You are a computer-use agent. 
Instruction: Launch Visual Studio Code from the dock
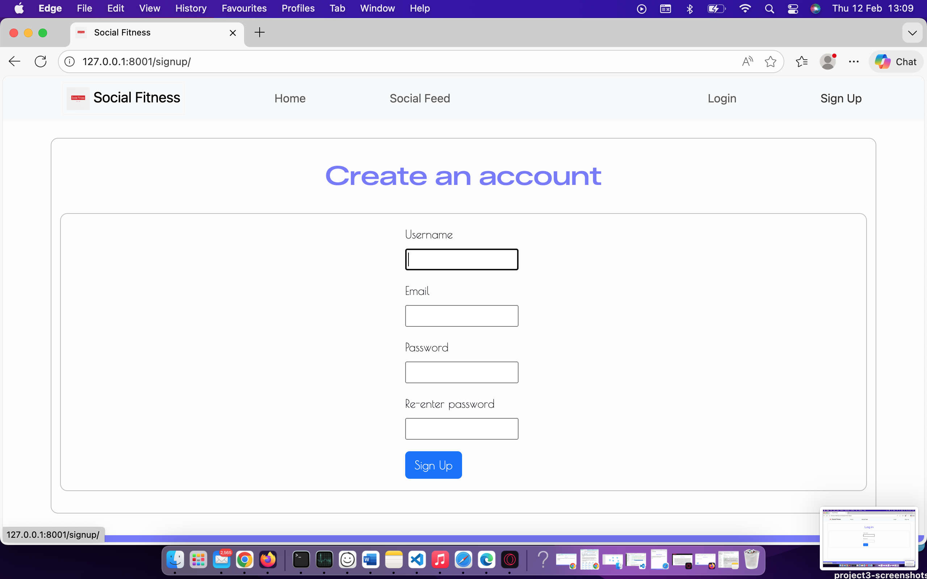coord(417,559)
